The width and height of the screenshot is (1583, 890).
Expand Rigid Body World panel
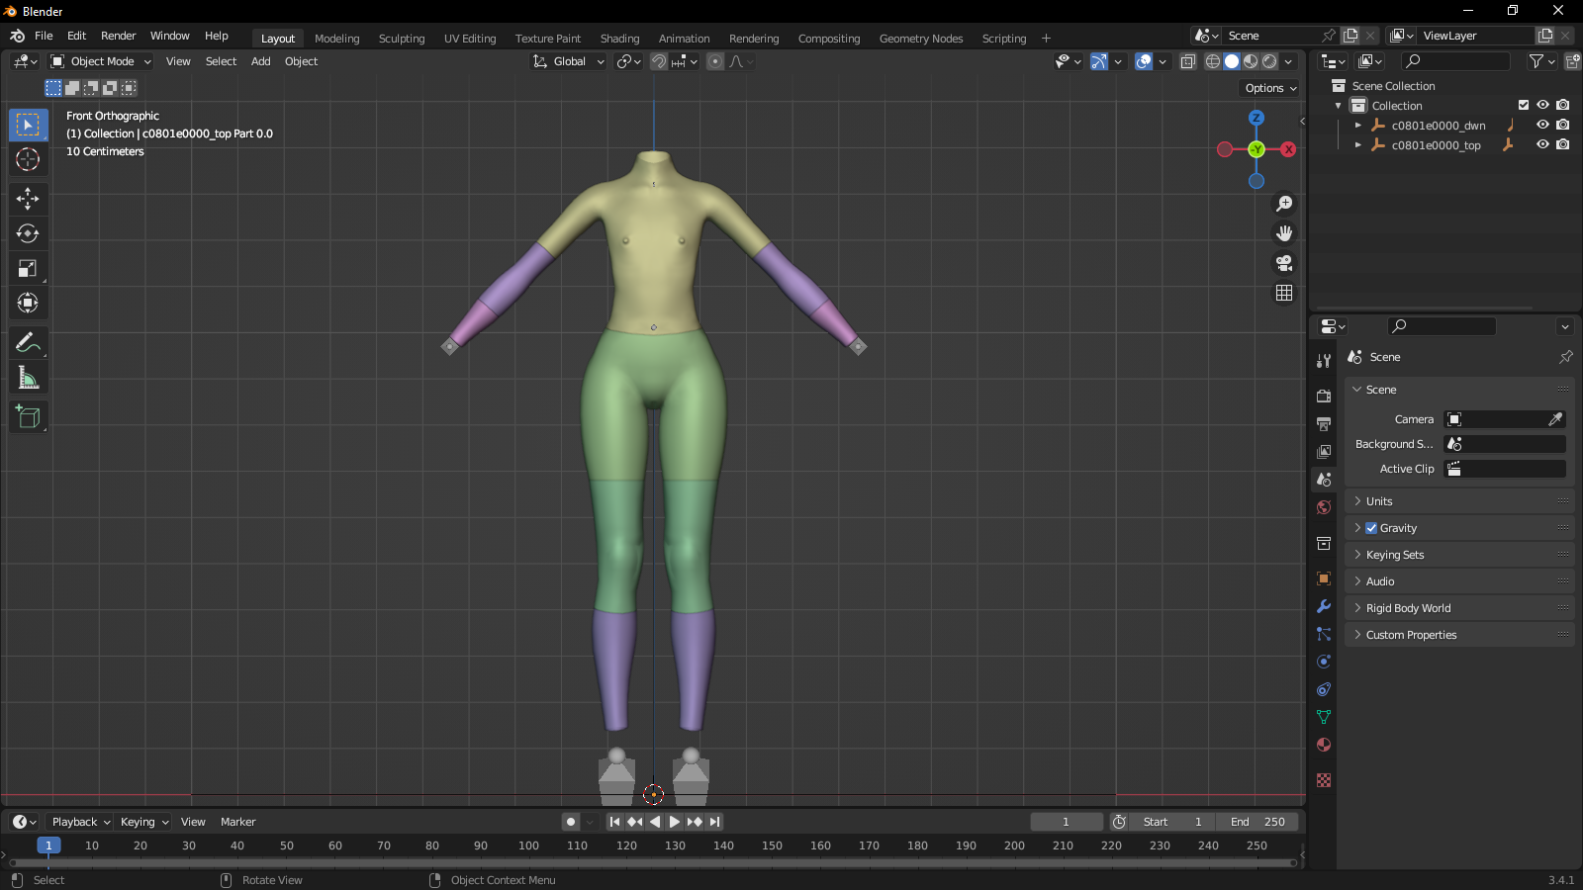pyautogui.click(x=1459, y=608)
